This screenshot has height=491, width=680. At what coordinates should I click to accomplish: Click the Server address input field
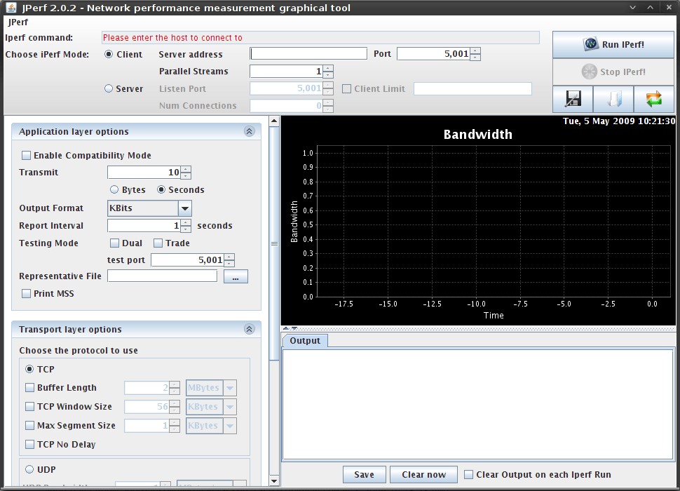(308, 54)
